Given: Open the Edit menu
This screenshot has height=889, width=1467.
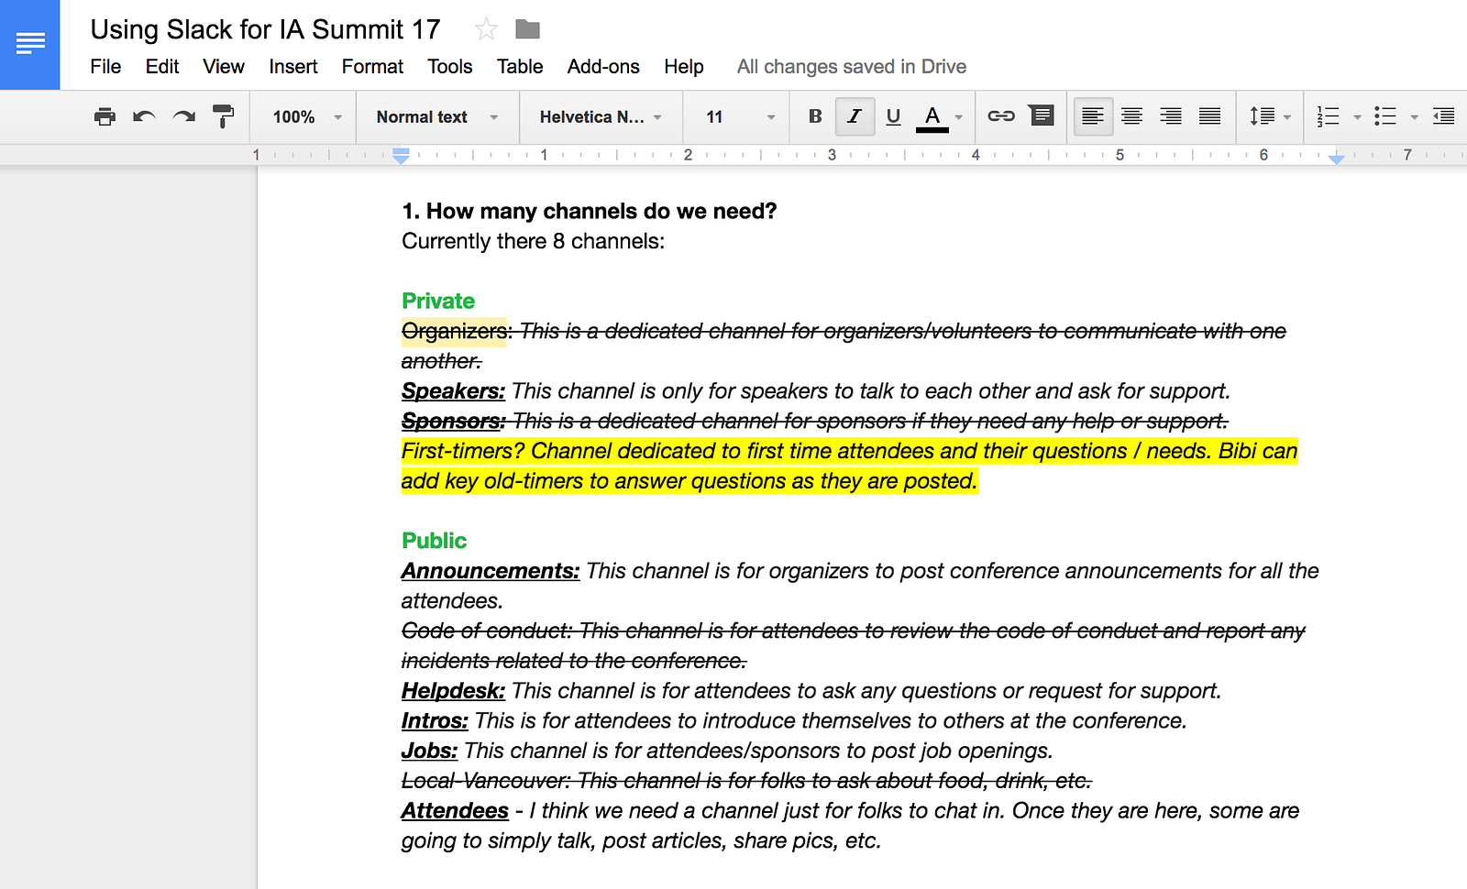Looking at the screenshot, I should 162,67.
